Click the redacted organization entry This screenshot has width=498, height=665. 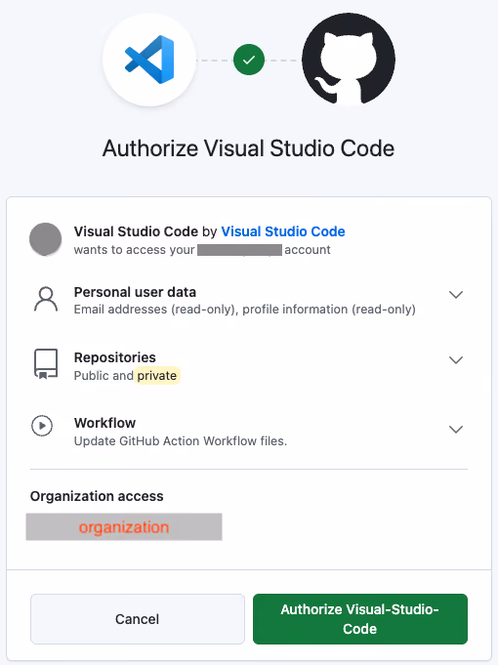(x=124, y=526)
